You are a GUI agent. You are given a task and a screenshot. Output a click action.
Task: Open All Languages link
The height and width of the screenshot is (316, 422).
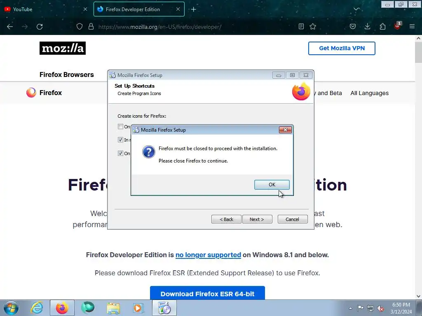coord(370,93)
